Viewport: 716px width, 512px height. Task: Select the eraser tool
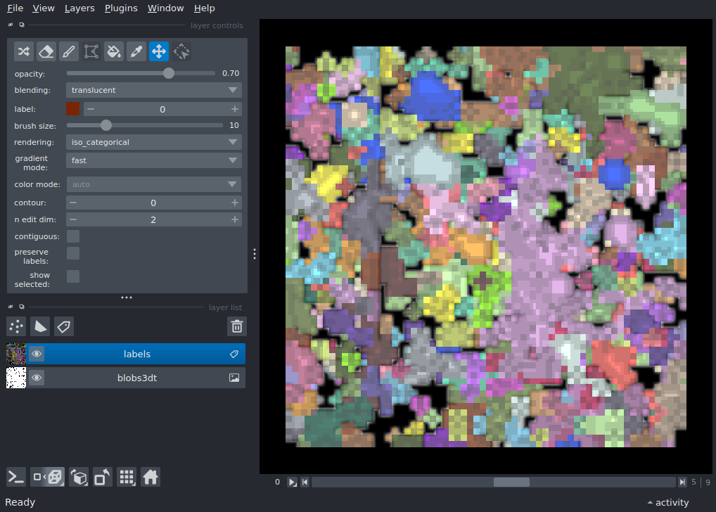(46, 51)
